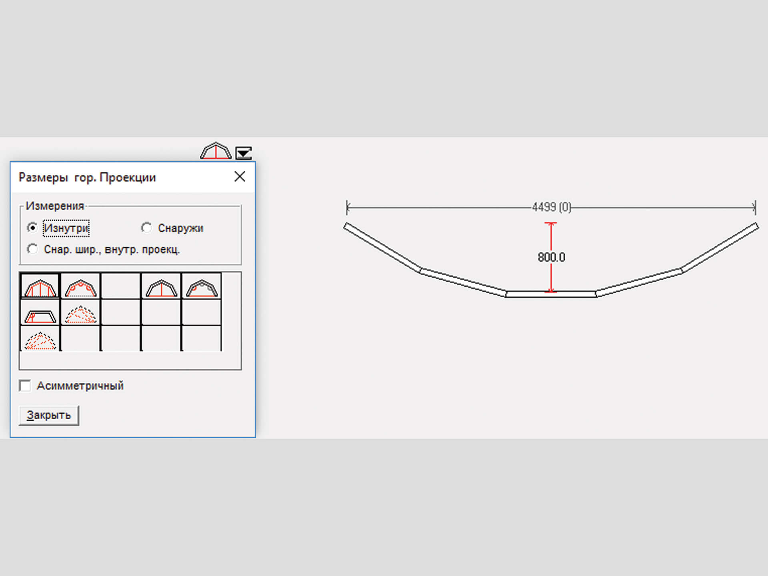This screenshot has height=576, width=768.
Task: Pick dashed triangle icon in third row
Action: (40, 340)
